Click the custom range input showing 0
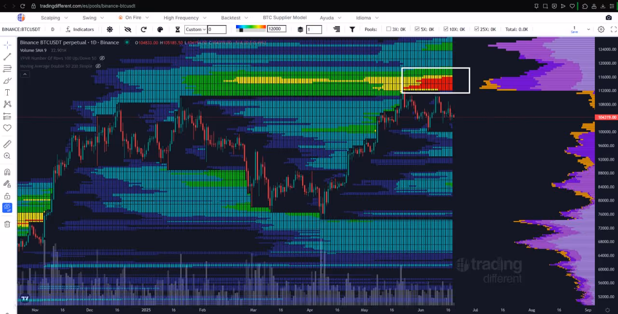The image size is (618, 314). click(x=217, y=29)
